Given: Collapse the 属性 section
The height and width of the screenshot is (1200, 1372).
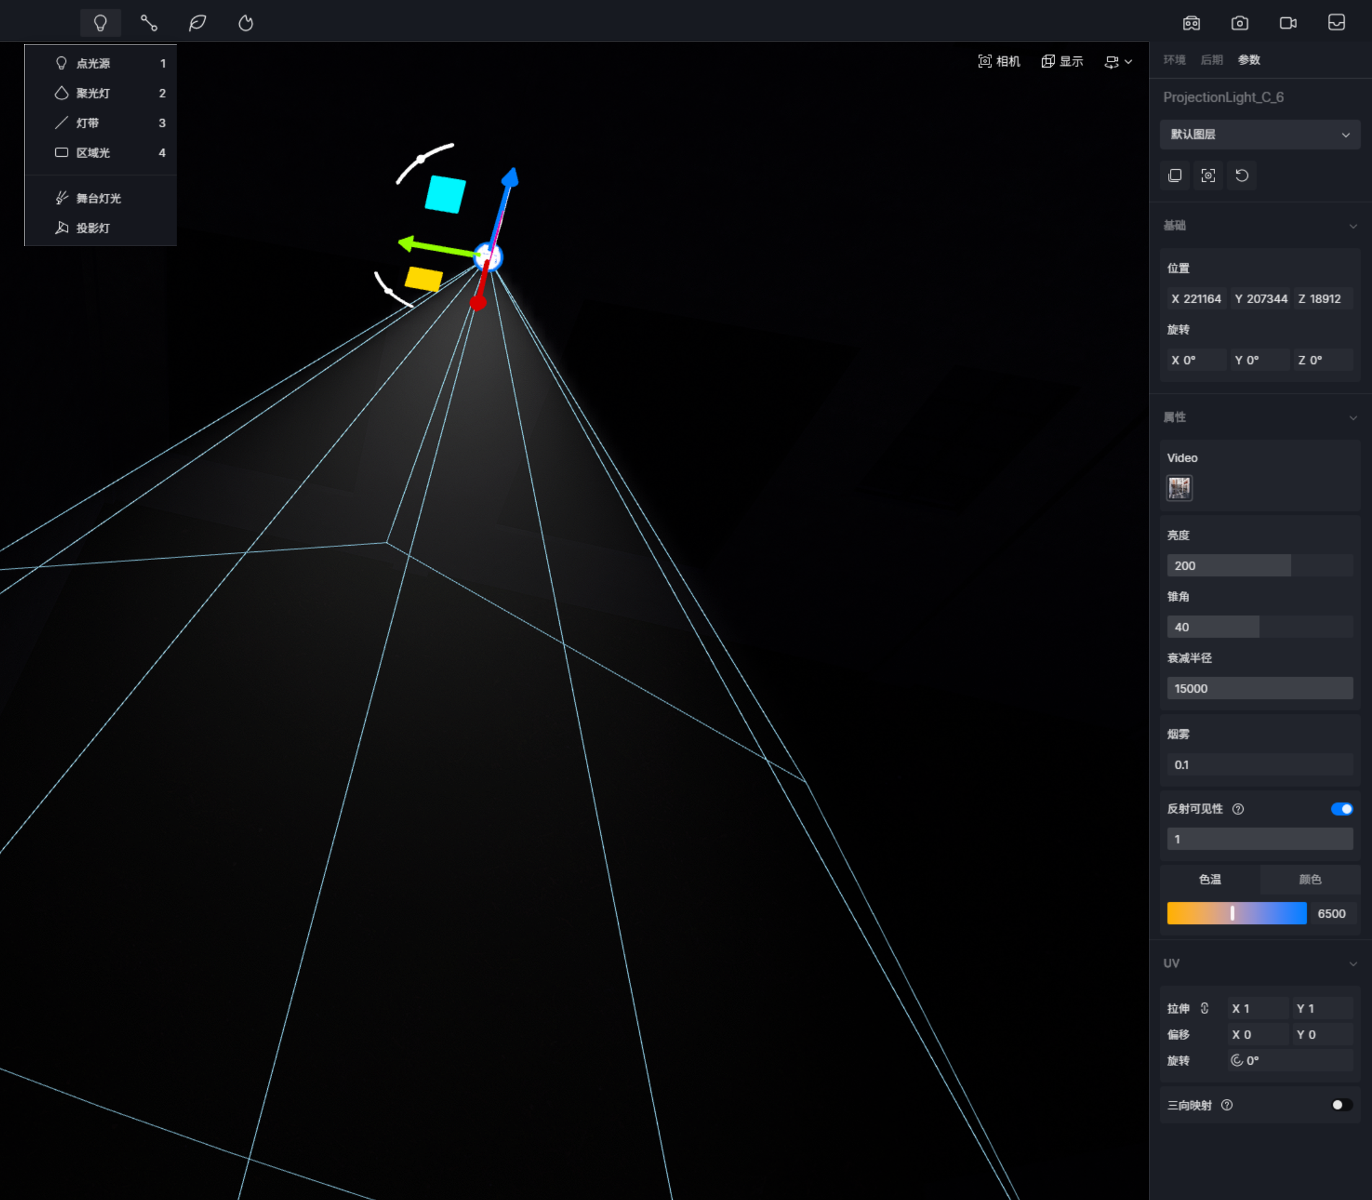Looking at the screenshot, I should [x=1353, y=417].
